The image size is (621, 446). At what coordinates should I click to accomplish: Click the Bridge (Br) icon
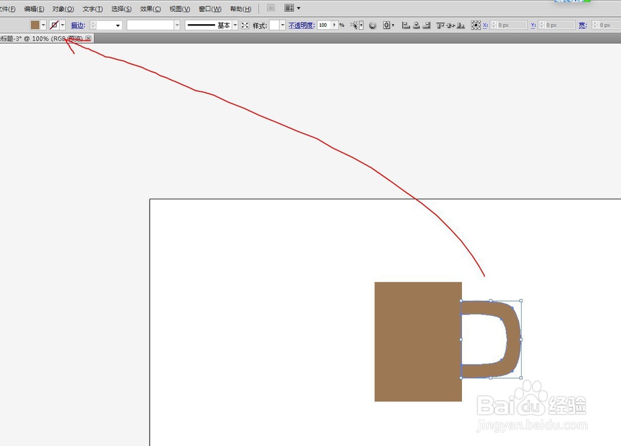click(271, 8)
